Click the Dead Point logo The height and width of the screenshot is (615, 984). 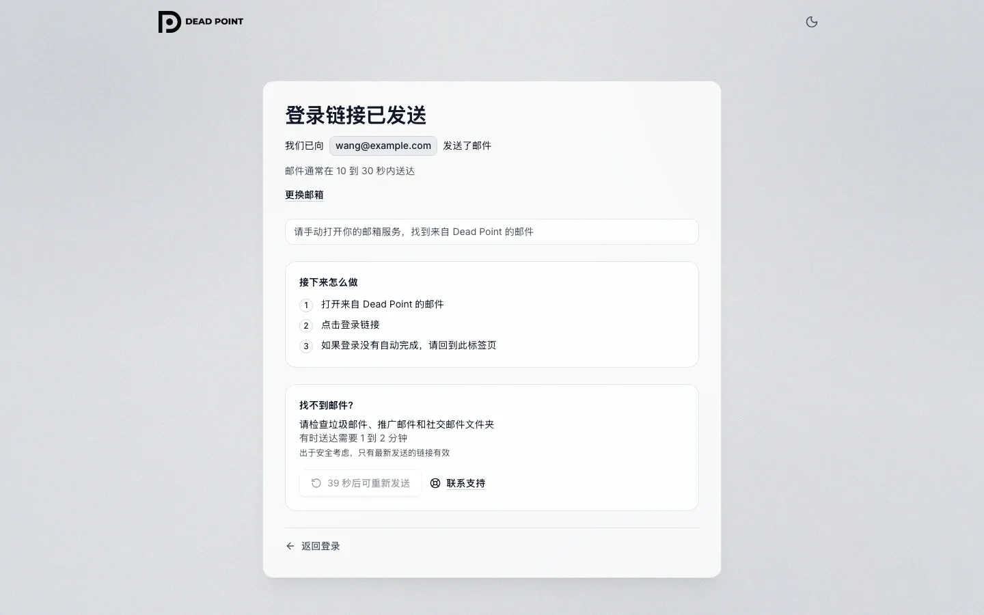[x=201, y=22]
